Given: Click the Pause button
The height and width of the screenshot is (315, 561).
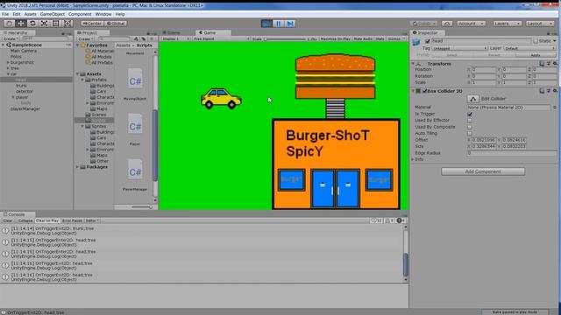Looking at the screenshot, I should pyautogui.click(x=279, y=24).
